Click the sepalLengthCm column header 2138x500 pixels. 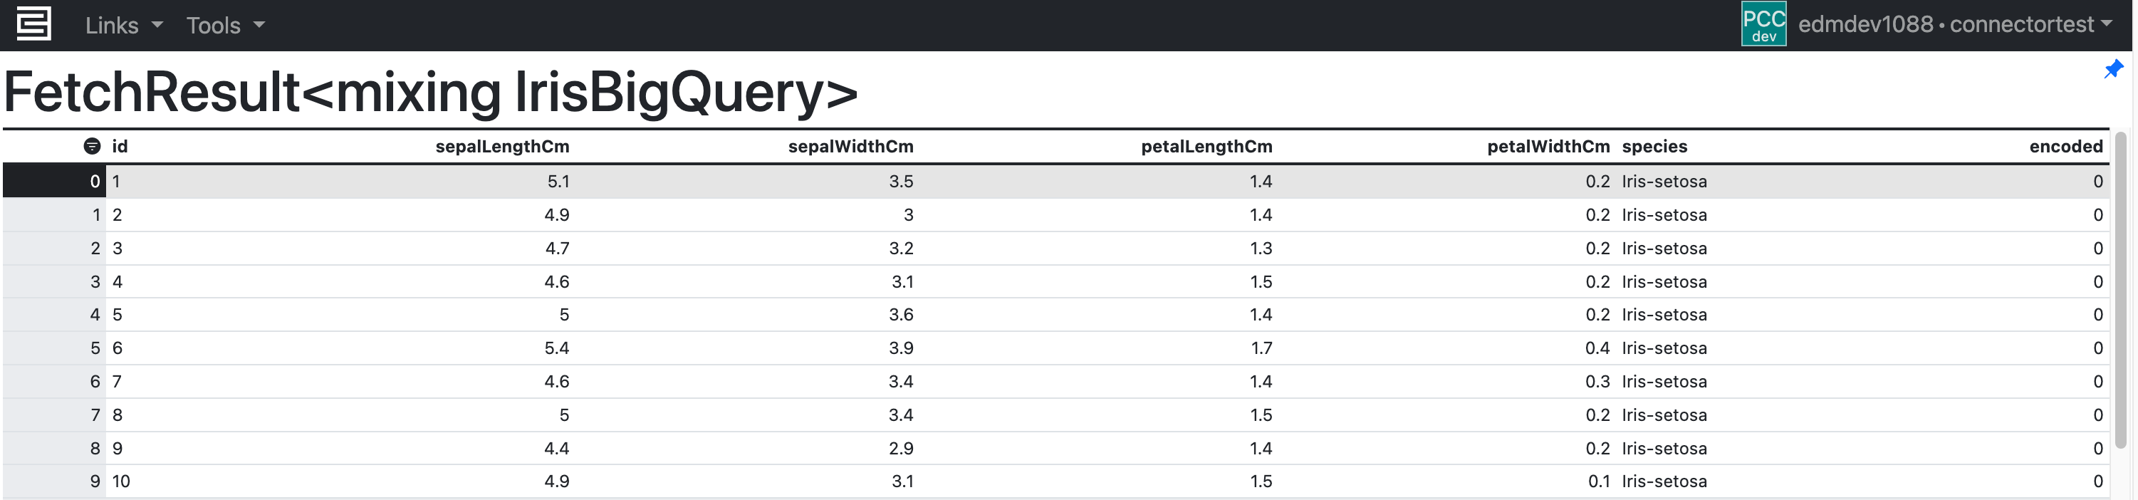point(502,147)
